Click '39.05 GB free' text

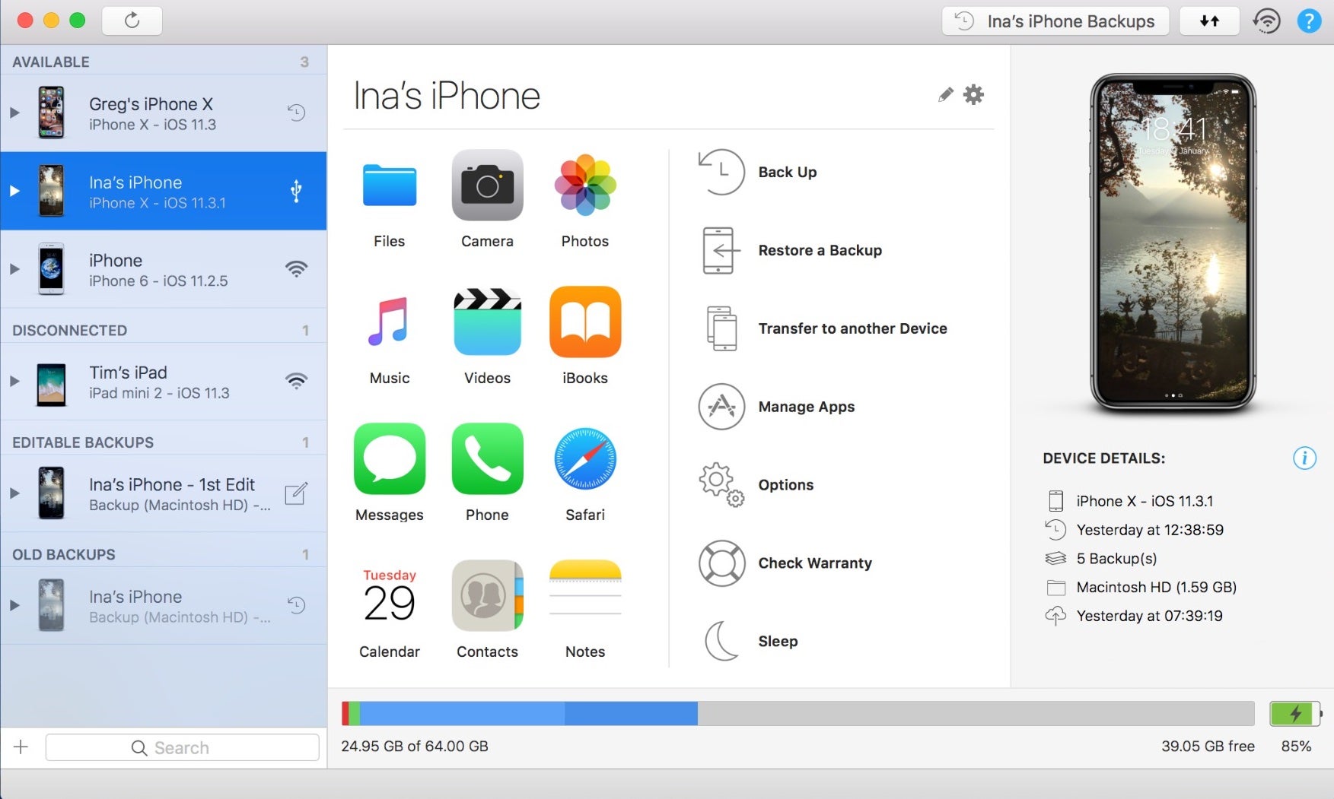click(1208, 746)
